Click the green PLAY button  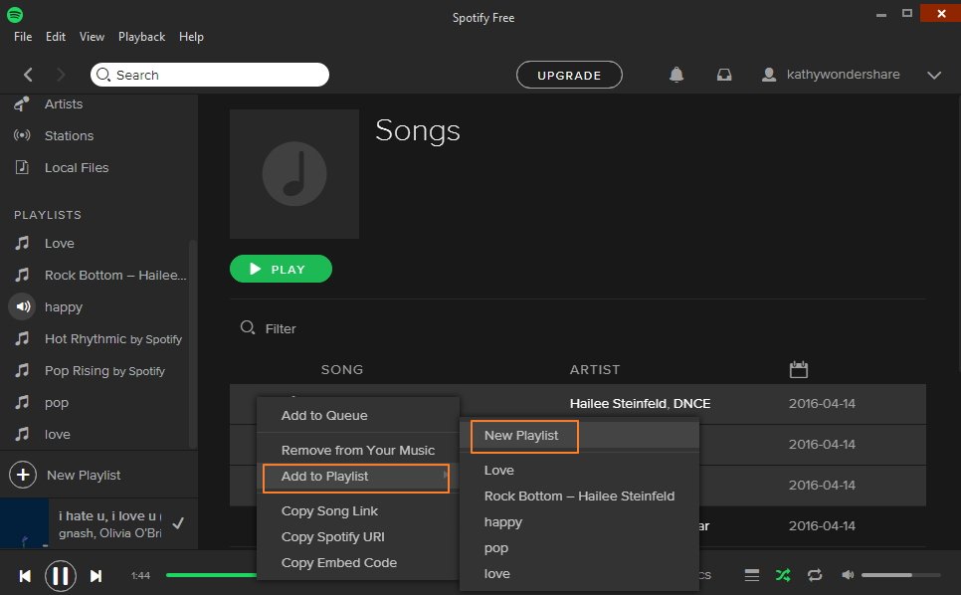tap(281, 269)
